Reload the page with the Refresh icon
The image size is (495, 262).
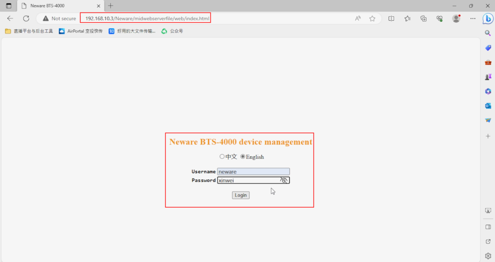[26, 18]
